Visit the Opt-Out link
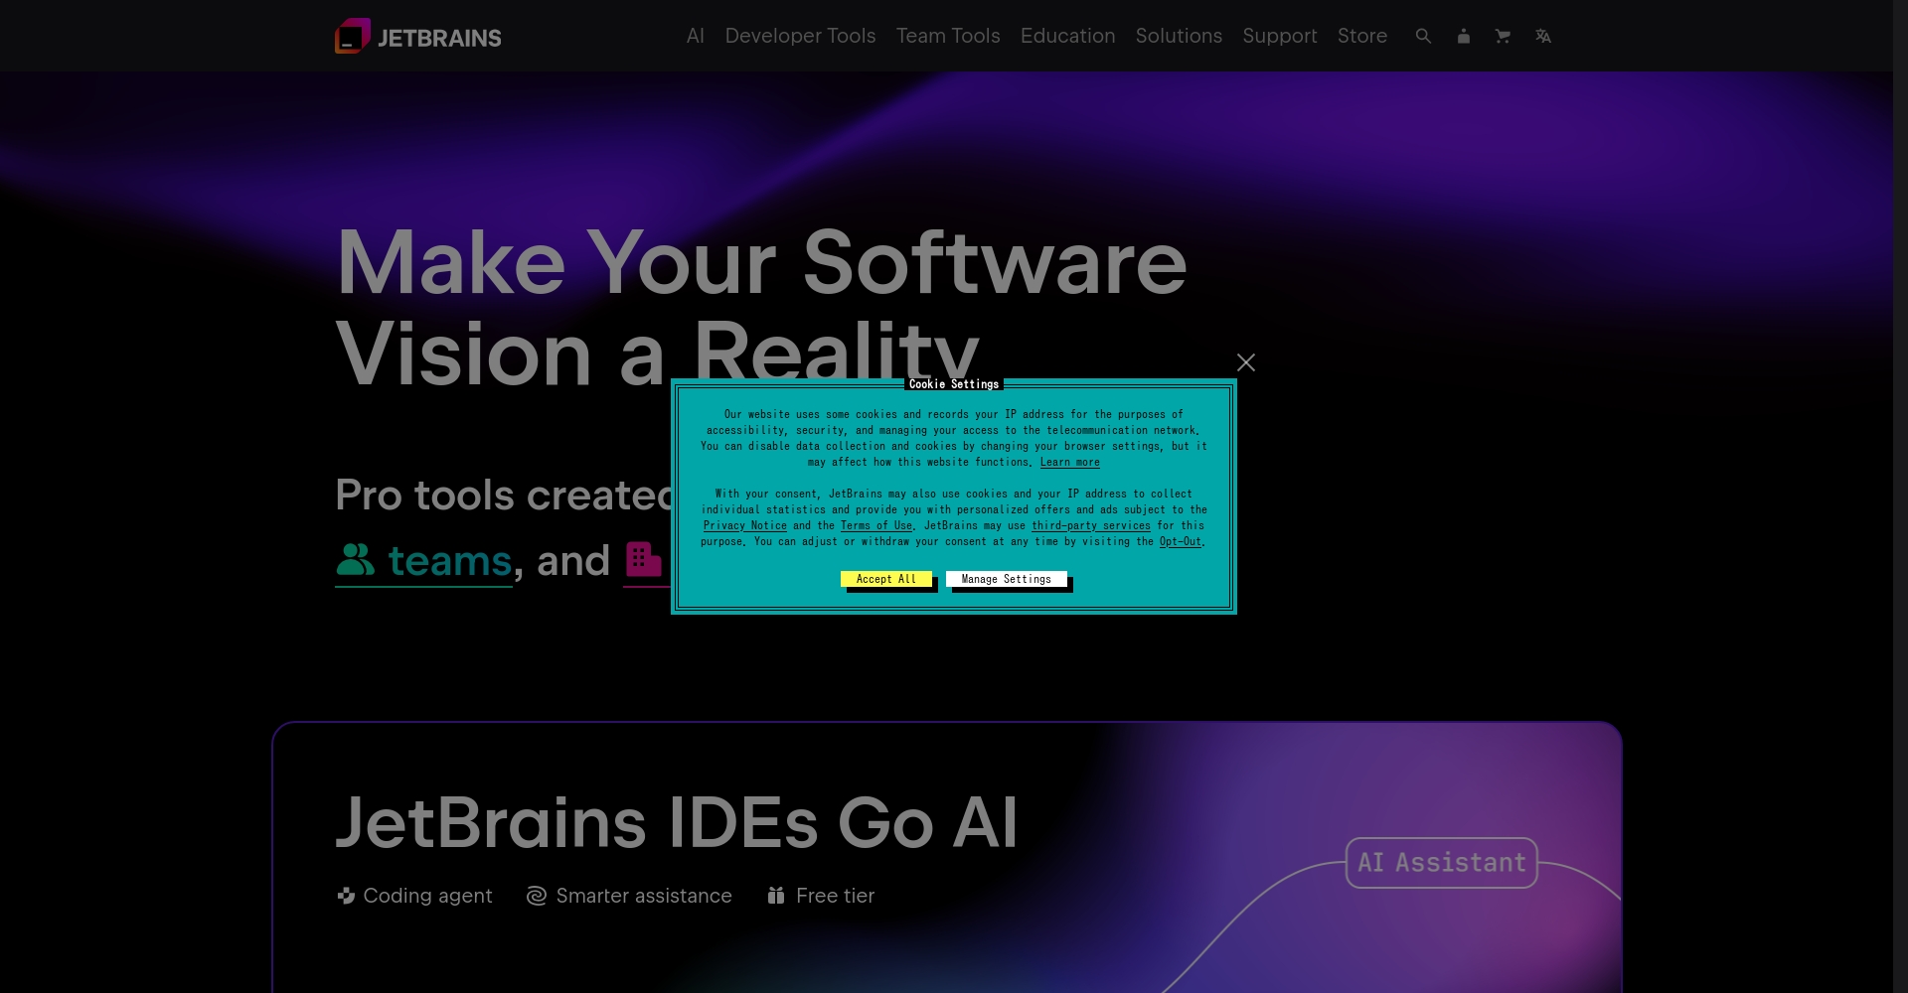The height and width of the screenshot is (993, 1908). tap(1181, 542)
